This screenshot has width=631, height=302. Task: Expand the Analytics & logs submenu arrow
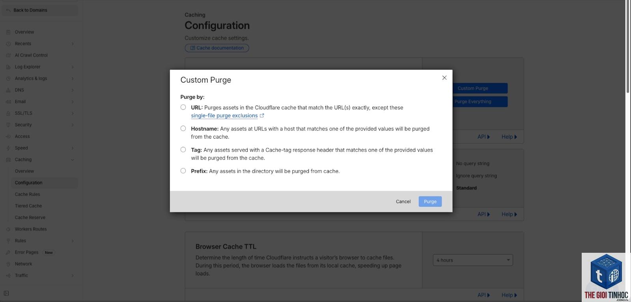pyautogui.click(x=73, y=79)
